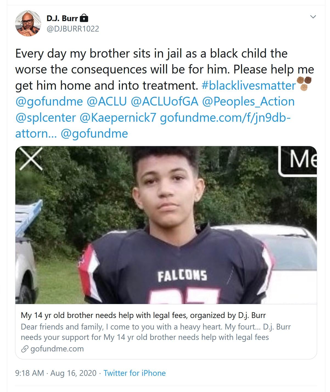The height and width of the screenshot is (392, 330).
Task: Open the @splcenter mention
Action: pyautogui.click(x=46, y=118)
